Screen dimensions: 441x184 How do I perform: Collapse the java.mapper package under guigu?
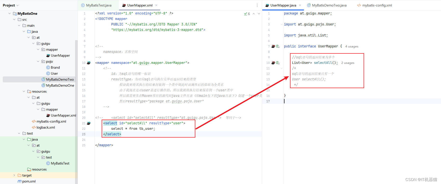coord(38,49)
